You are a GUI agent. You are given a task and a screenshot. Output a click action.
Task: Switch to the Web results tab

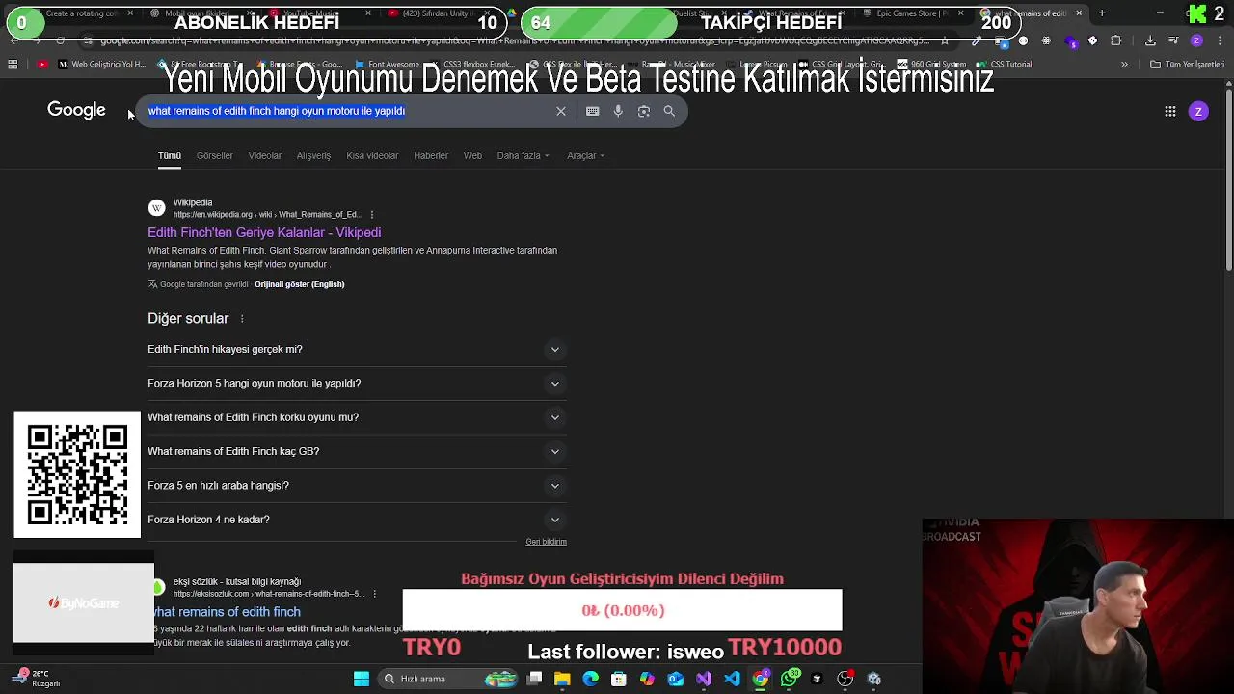pos(472,155)
